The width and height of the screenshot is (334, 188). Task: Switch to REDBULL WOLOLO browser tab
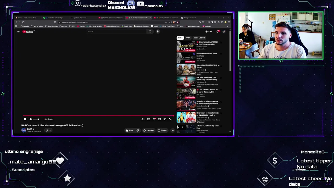110,18
